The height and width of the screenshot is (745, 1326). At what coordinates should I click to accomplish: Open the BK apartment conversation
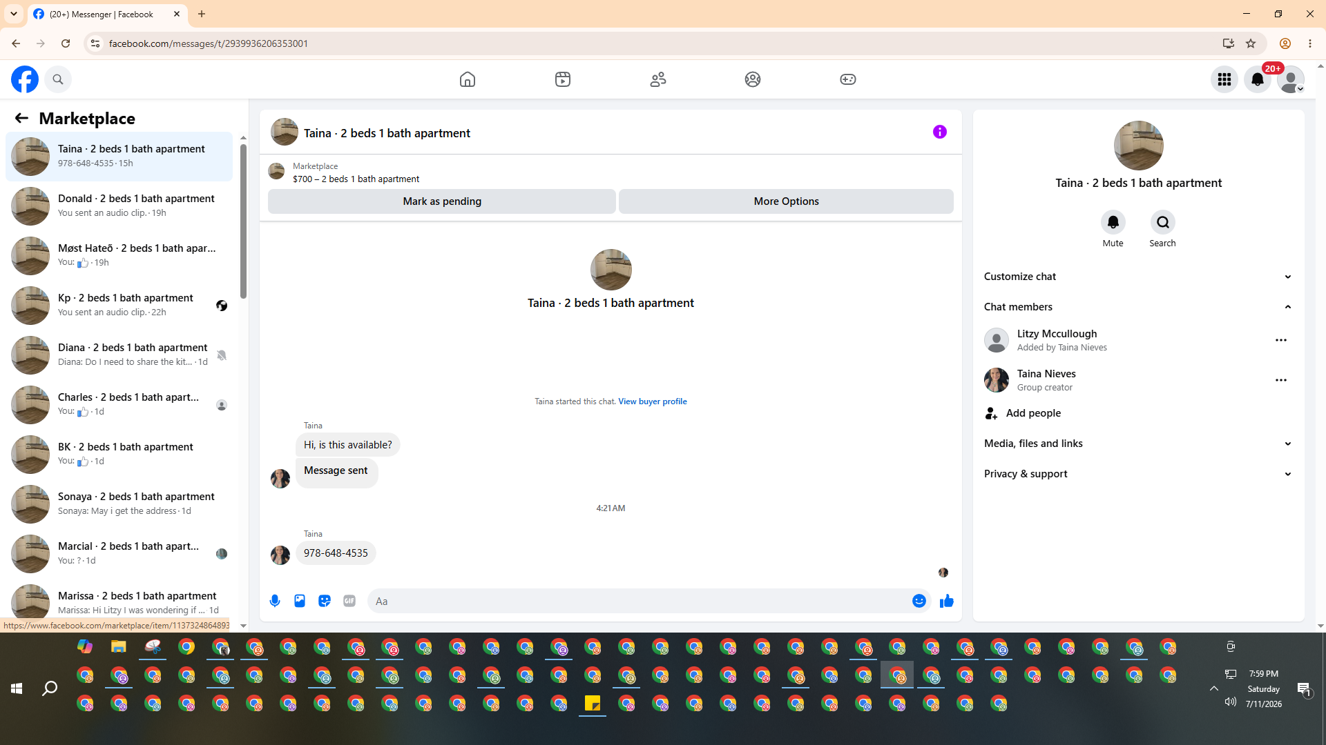(x=119, y=454)
